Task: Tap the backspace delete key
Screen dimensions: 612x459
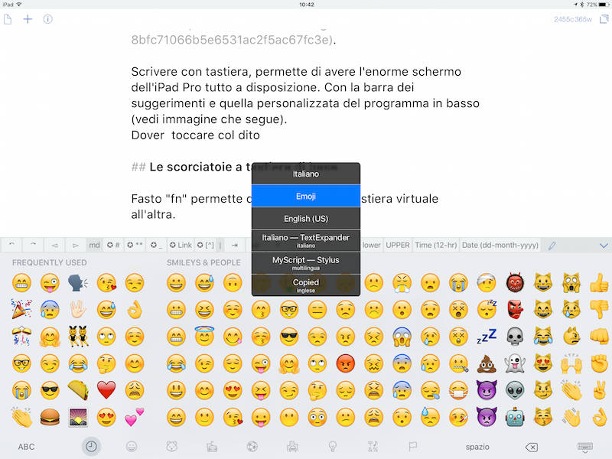Action: [x=532, y=447]
